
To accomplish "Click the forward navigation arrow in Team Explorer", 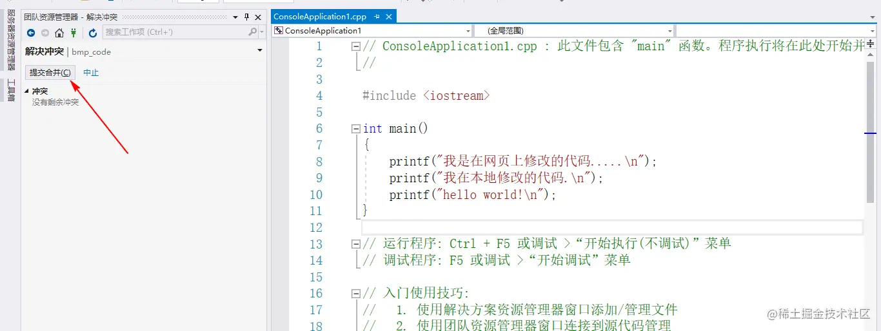I will [45, 32].
